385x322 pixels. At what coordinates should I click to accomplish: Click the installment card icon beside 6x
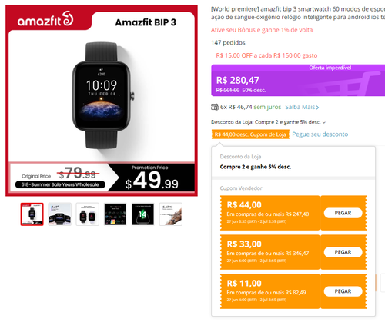tap(215, 107)
